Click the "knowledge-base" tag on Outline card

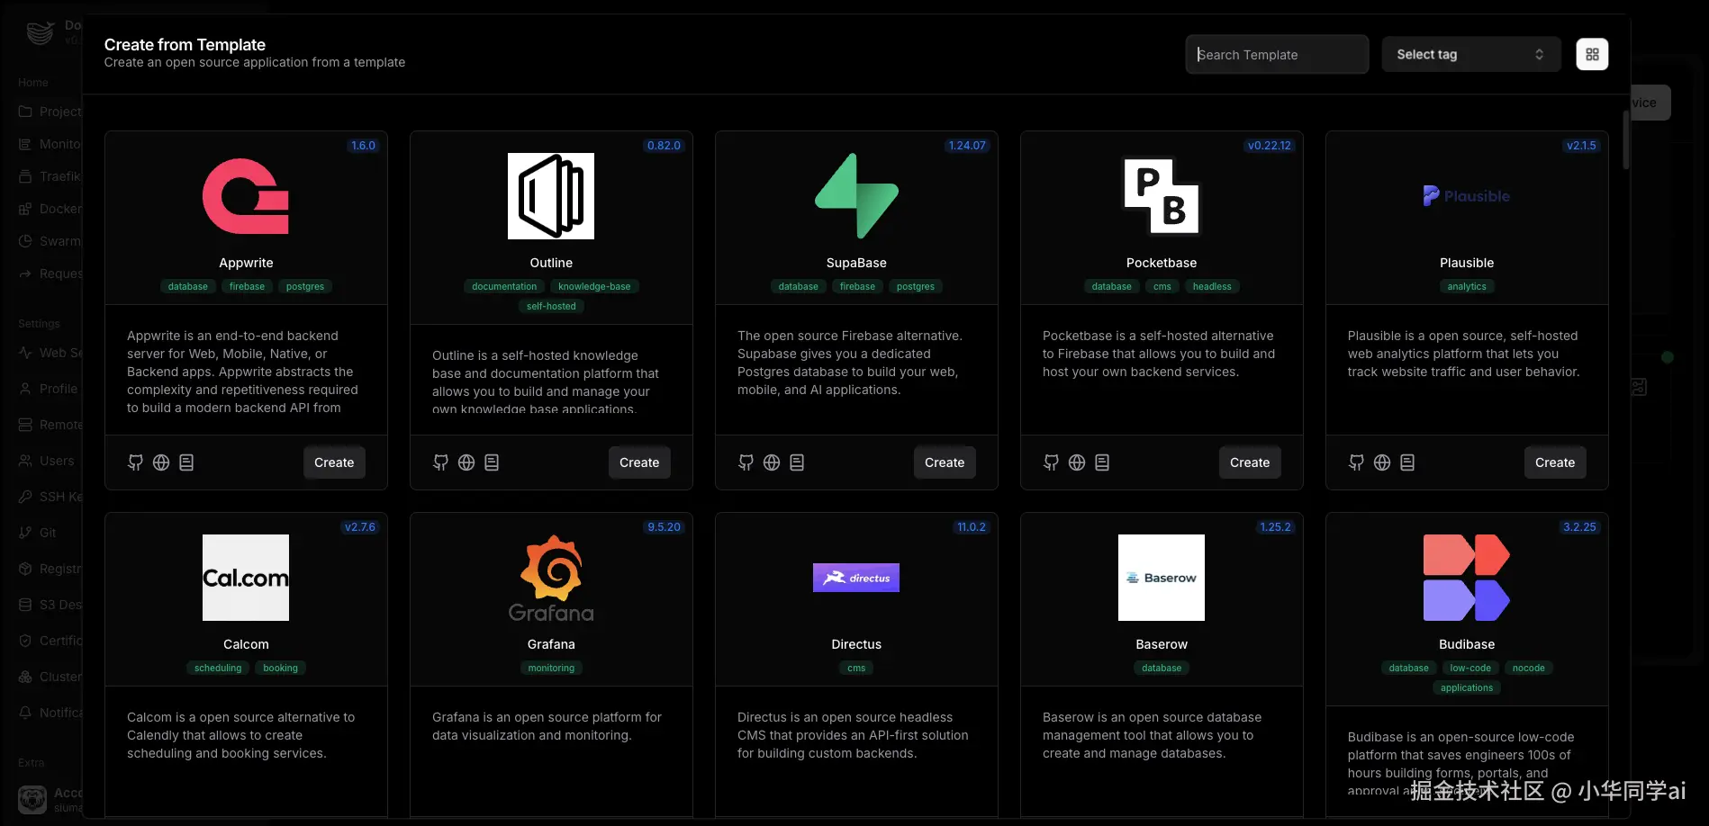[594, 286]
